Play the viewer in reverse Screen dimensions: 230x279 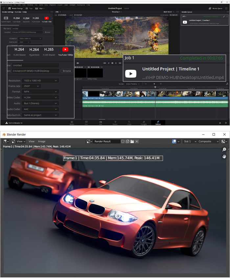108,63
